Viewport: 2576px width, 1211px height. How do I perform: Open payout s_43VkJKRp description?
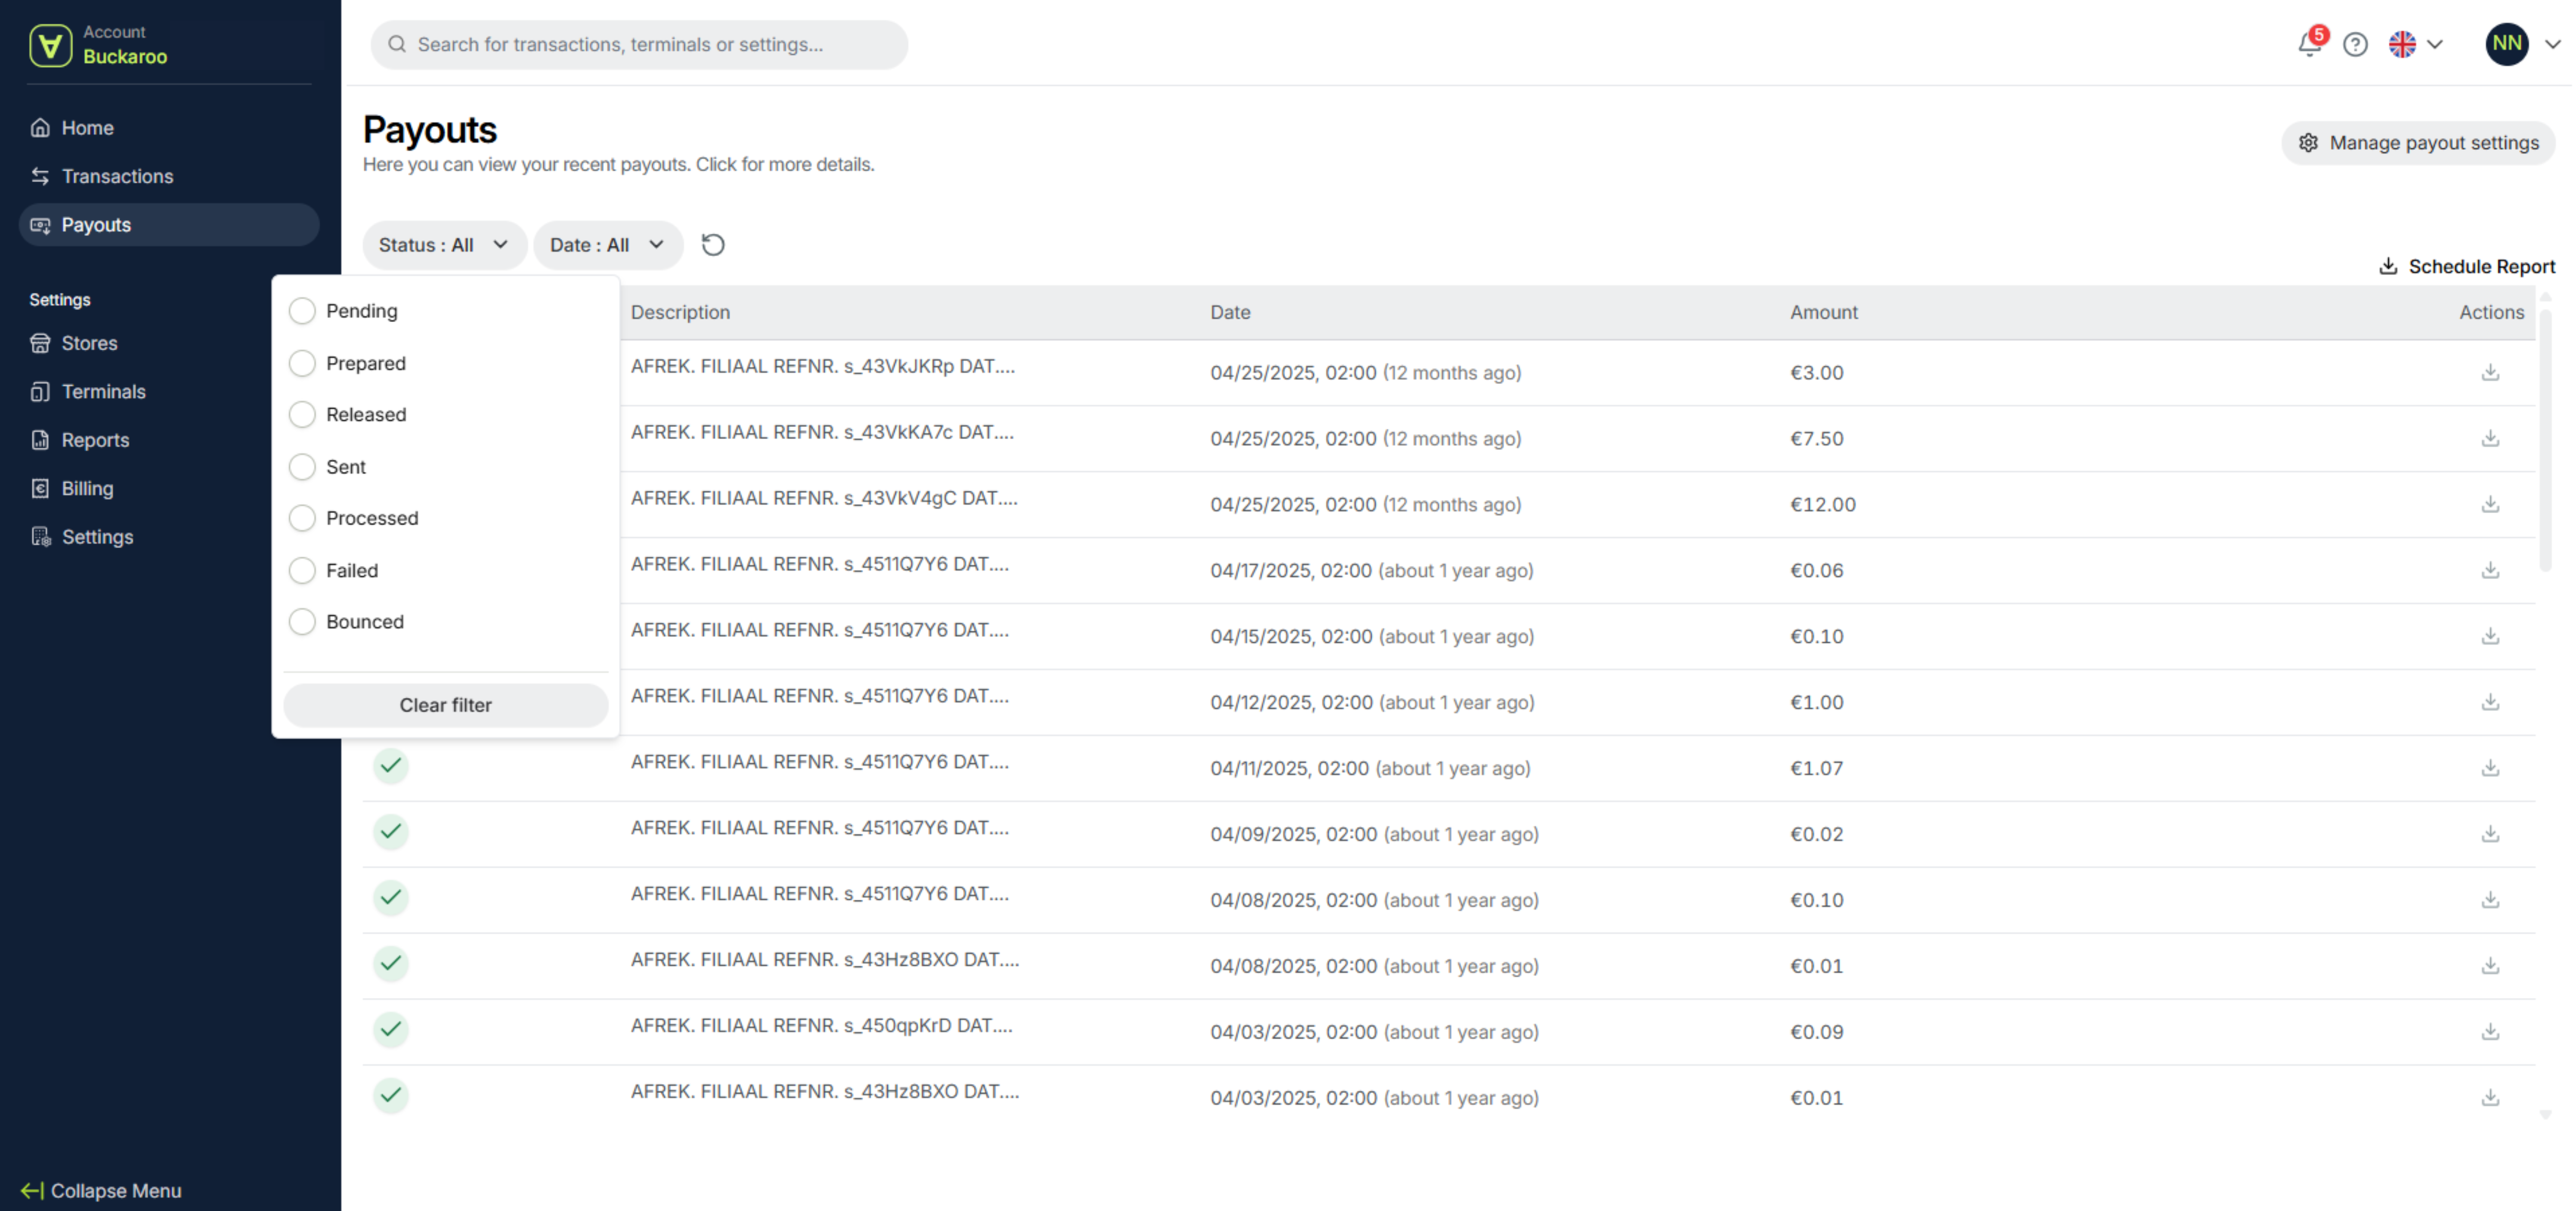pos(823,366)
